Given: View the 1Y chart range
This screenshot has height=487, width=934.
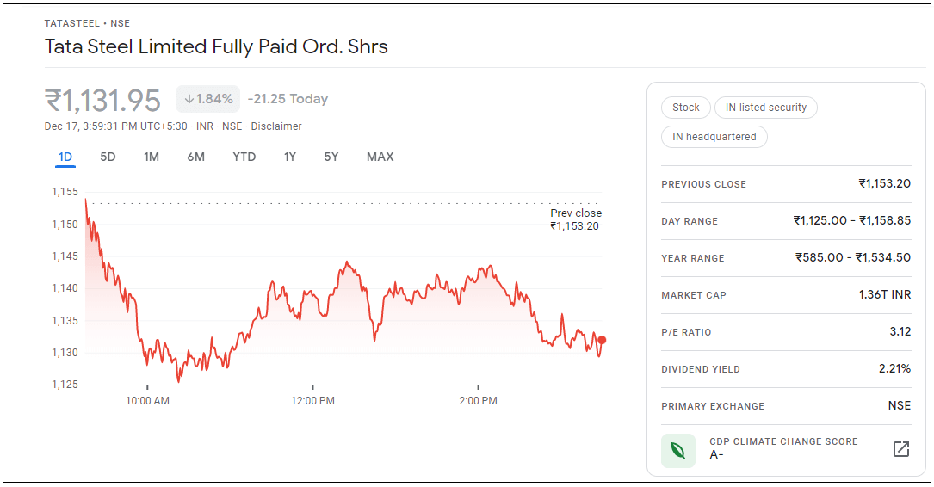Looking at the screenshot, I should (x=290, y=157).
